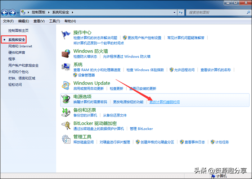Click 释放磁盘空间 link
252x179 pixels.
[x=84, y=142]
